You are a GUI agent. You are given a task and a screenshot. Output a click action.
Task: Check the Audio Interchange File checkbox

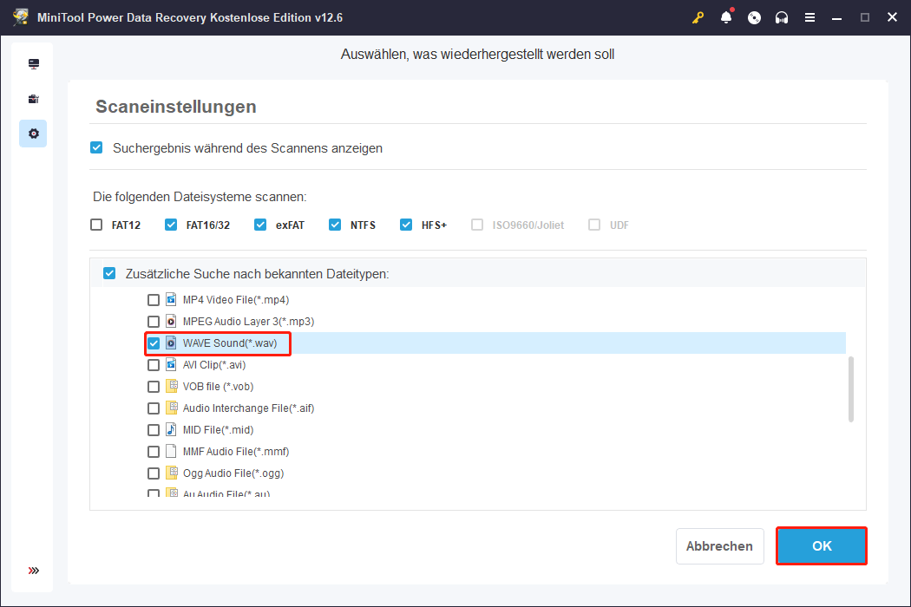pyautogui.click(x=154, y=408)
